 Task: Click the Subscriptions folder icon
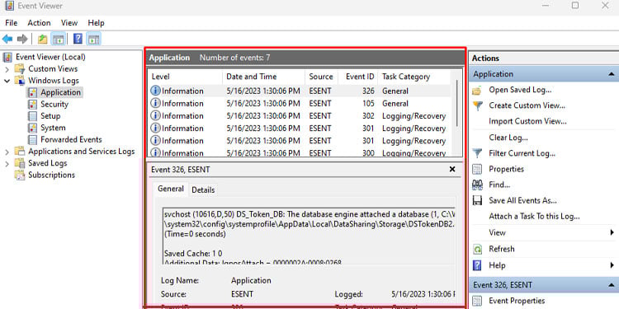pos(20,176)
